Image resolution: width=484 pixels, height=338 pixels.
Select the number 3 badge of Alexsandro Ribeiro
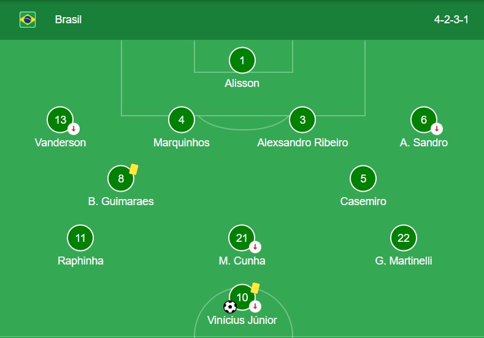[302, 120]
